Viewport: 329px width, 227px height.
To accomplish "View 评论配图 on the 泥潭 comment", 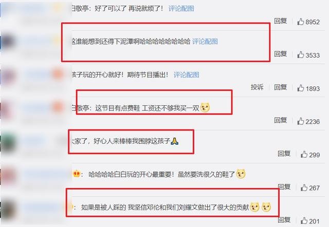I will [205, 41].
